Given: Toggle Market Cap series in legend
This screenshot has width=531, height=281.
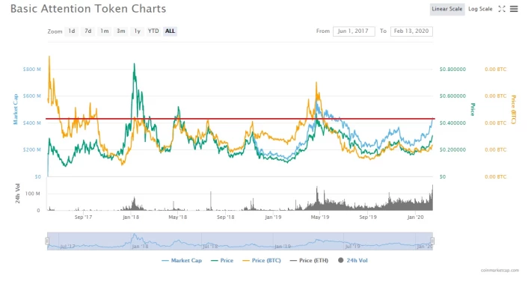Looking at the screenshot, I should (182, 260).
